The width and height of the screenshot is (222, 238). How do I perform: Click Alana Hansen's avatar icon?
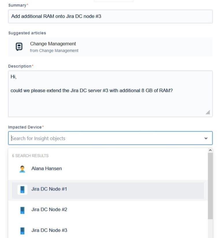(22, 168)
